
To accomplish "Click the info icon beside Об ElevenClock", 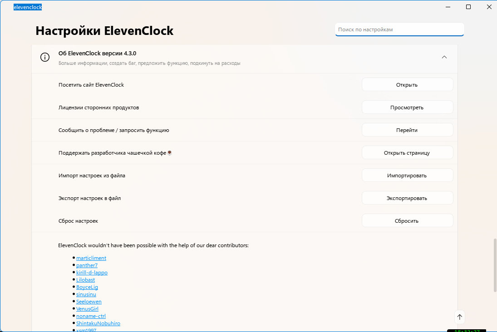I will click(x=44, y=57).
